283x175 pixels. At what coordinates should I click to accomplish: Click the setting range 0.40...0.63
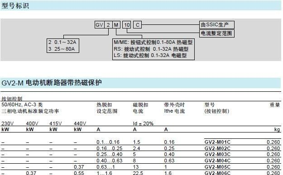110,161
